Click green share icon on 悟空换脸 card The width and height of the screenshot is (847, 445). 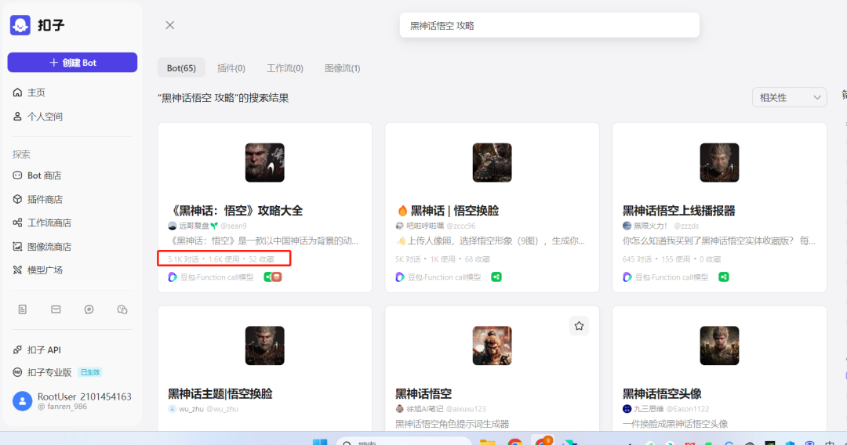point(496,277)
